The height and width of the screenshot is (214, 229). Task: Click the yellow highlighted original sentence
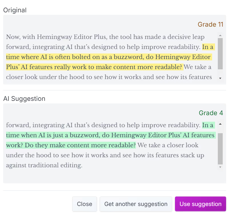(x=109, y=57)
